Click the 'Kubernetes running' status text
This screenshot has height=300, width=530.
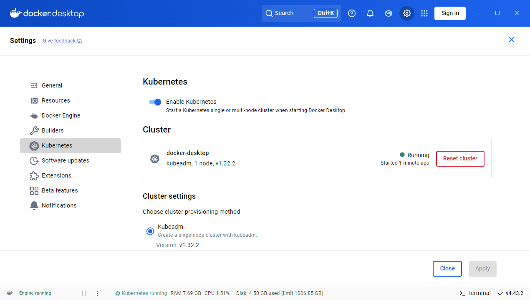[144, 293]
